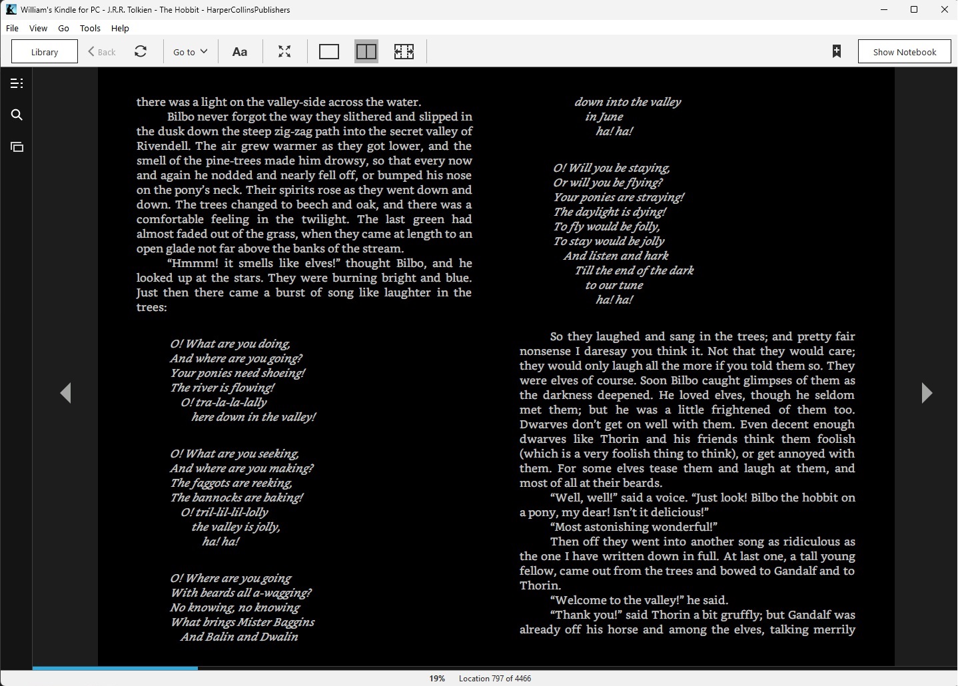958x686 pixels.
Task: Go to the previous page arrow
Action: tap(65, 393)
